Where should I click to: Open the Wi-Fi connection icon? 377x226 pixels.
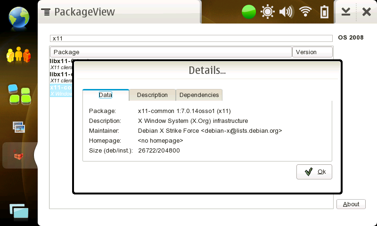305,12
